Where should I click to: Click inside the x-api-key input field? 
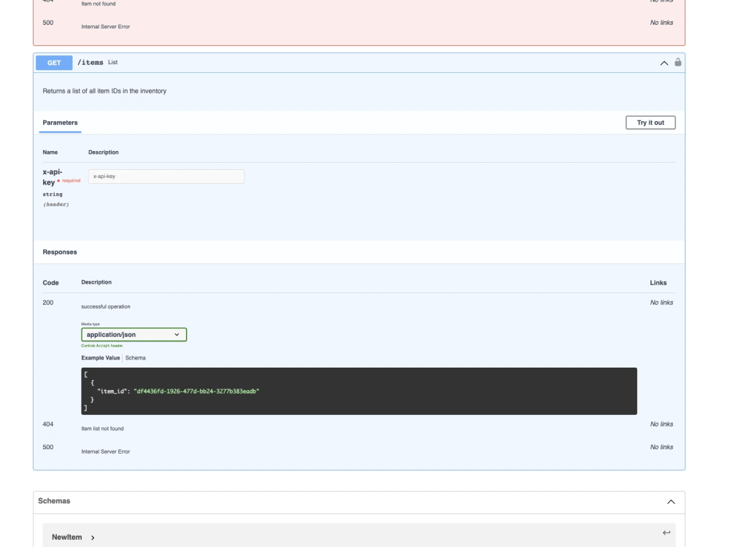point(166,176)
